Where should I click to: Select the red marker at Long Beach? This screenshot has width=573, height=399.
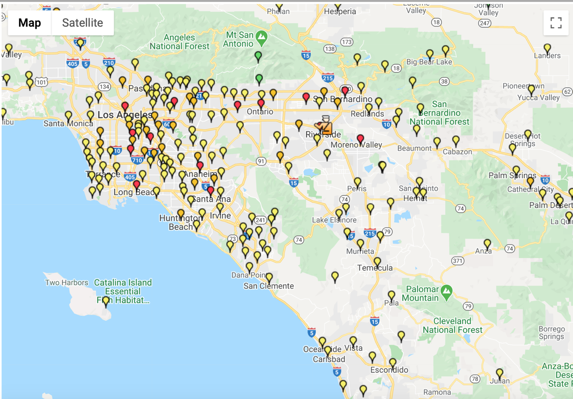click(137, 185)
